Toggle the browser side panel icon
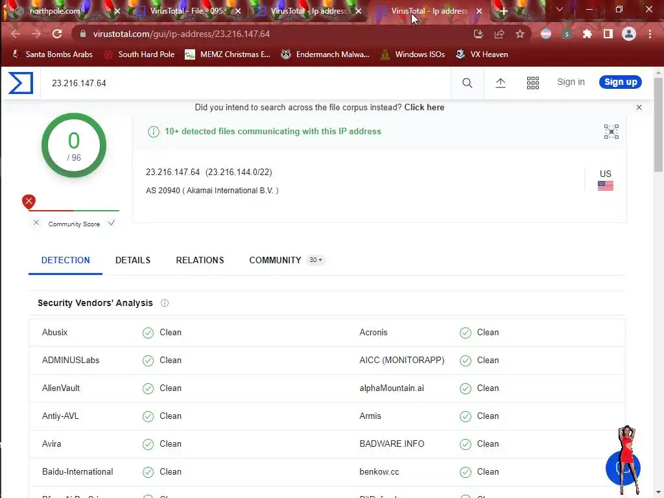The width and height of the screenshot is (664, 498). [608, 34]
